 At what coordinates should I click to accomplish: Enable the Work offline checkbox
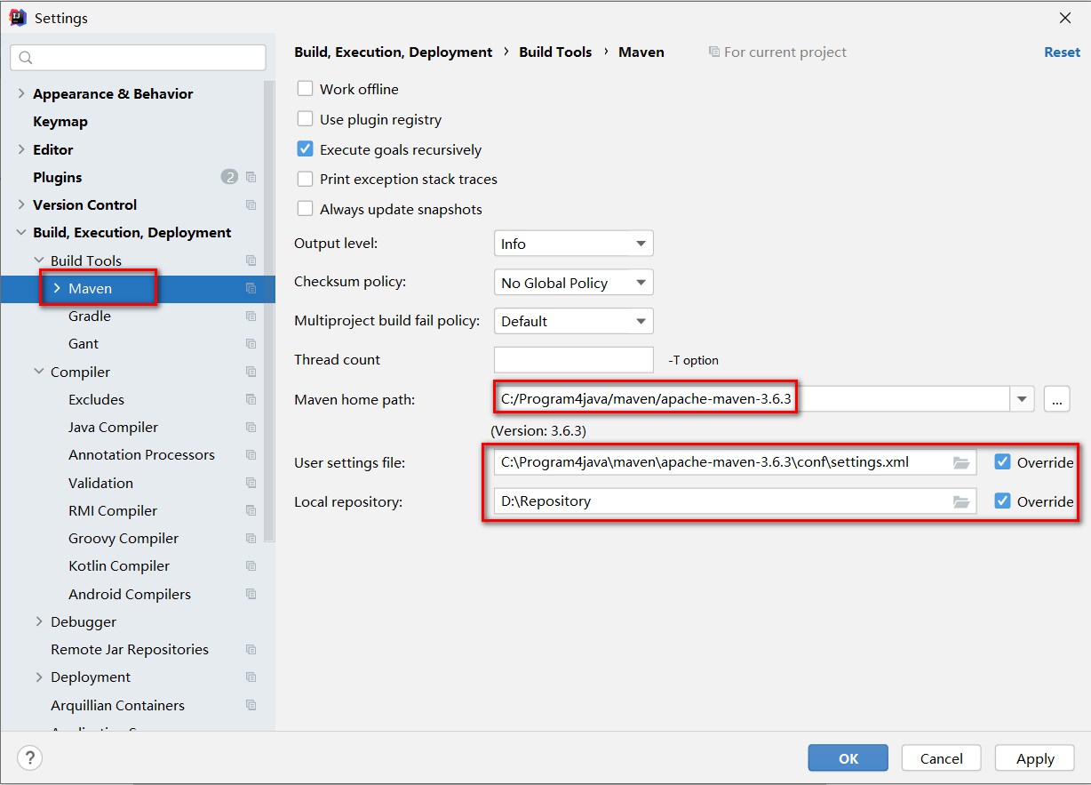305,89
